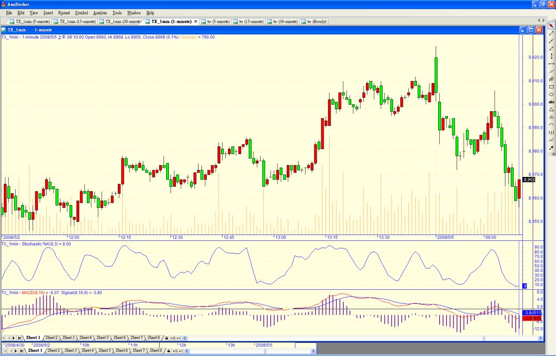The width and height of the screenshot is (556, 356).
Task: Choose the pitchfork tool below triangle
Action: (x=552, y=117)
